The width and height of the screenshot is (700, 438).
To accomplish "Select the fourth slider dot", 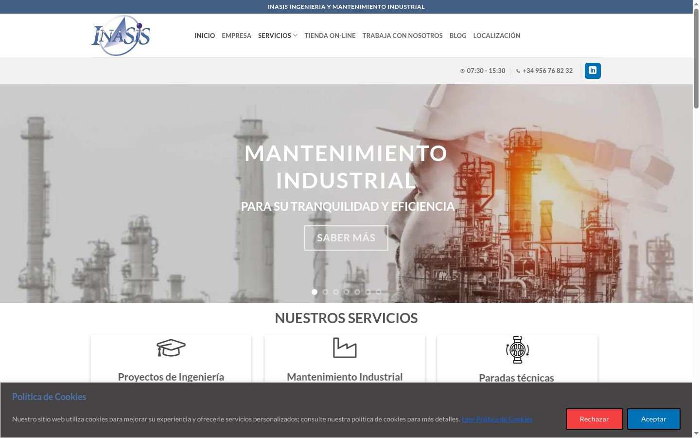I will pos(347,292).
